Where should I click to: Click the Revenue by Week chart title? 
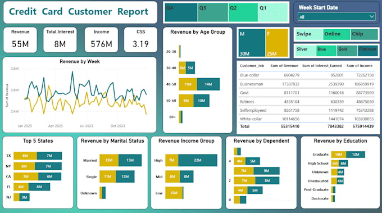point(80,61)
